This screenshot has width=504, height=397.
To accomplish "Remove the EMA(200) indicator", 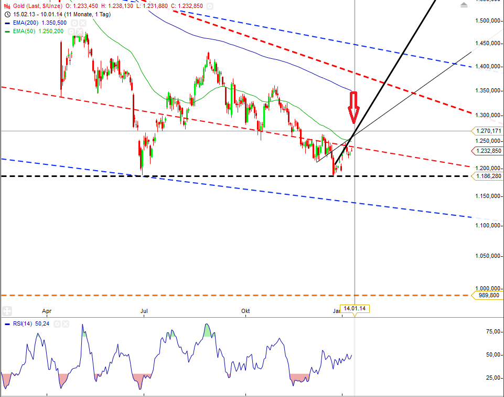I will coord(82,23).
